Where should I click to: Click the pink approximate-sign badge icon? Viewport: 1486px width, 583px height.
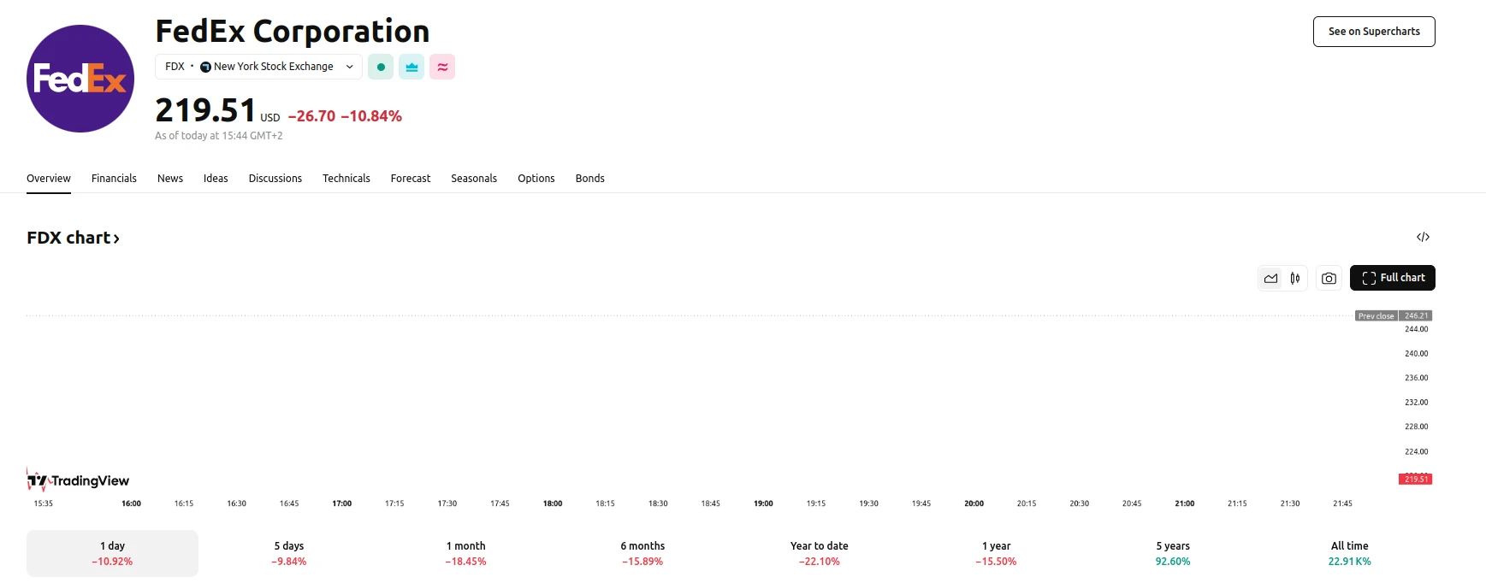[x=442, y=67]
